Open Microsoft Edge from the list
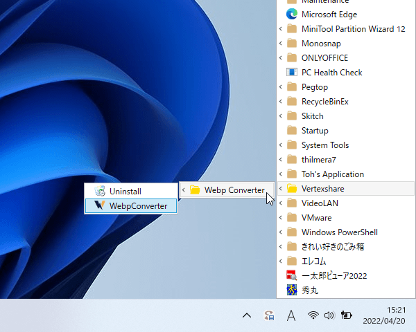The image size is (416, 332). [x=328, y=15]
